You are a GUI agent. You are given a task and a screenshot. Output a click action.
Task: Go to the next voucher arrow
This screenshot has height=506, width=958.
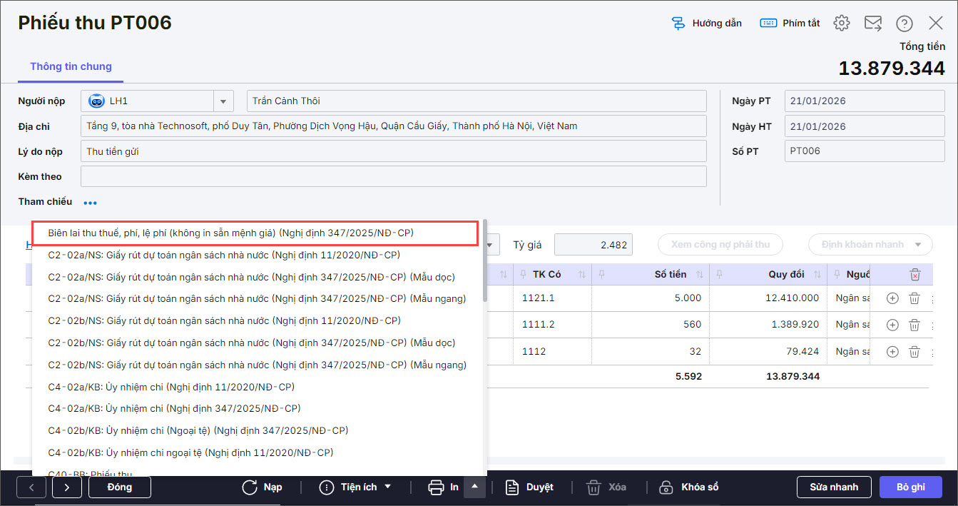66,487
